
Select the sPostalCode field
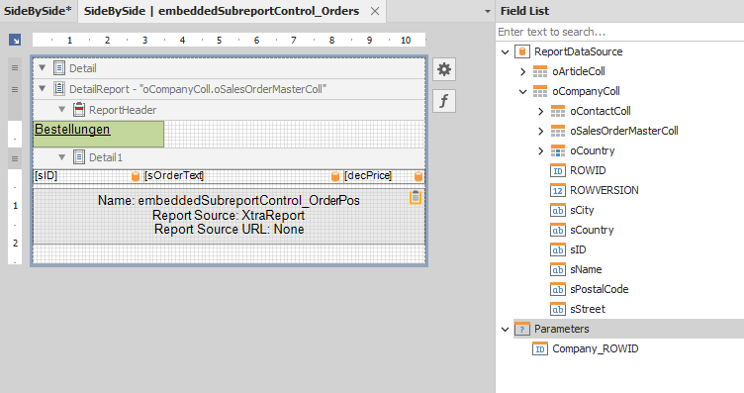[x=599, y=289]
